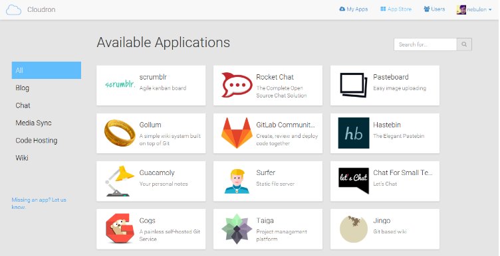Click 'Easy image uploading' description
The height and width of the screenshot is (256, 500).
click(x=400, y=88)
